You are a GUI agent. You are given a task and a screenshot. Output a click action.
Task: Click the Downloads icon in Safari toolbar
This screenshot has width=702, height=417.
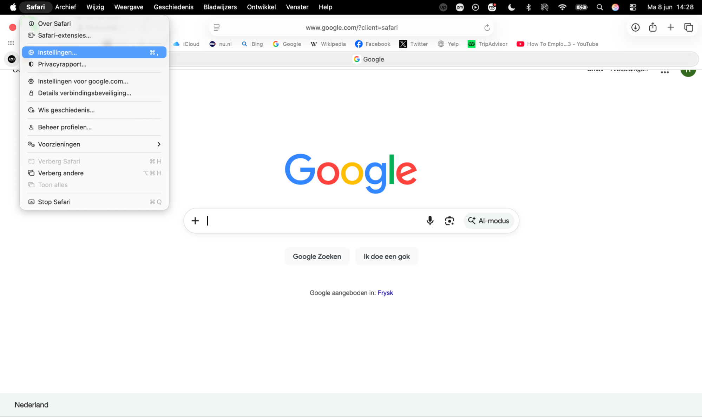click(x=635, y=27)
